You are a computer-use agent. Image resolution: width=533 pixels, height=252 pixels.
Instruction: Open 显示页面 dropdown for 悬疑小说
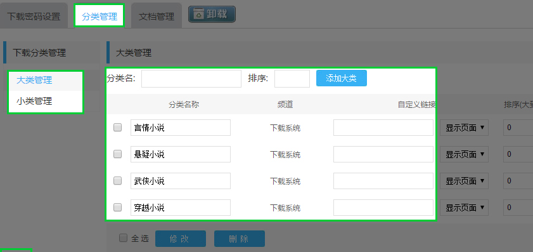[465, 154]
